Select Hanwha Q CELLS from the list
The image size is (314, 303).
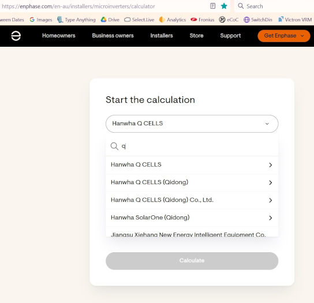coord(192,165)
